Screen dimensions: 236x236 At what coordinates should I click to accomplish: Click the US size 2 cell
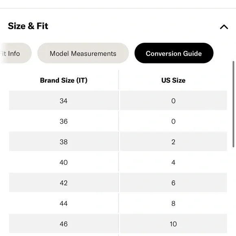click(x=173, y=142)
